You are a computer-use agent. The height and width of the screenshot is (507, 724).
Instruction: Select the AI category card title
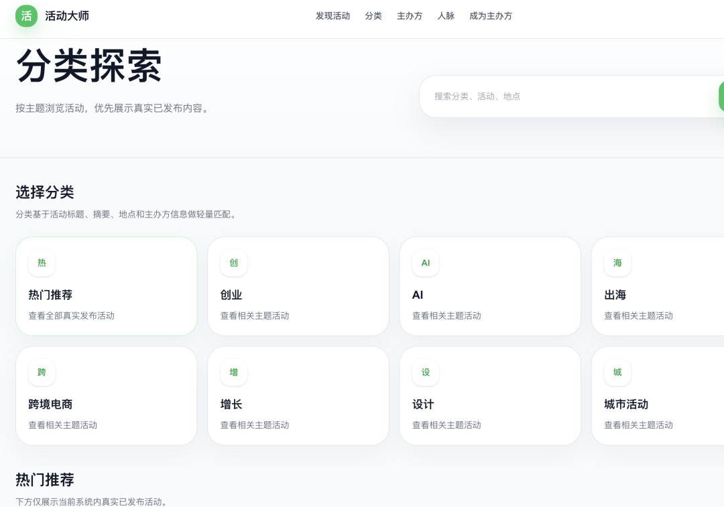click(x=418, y=295)
